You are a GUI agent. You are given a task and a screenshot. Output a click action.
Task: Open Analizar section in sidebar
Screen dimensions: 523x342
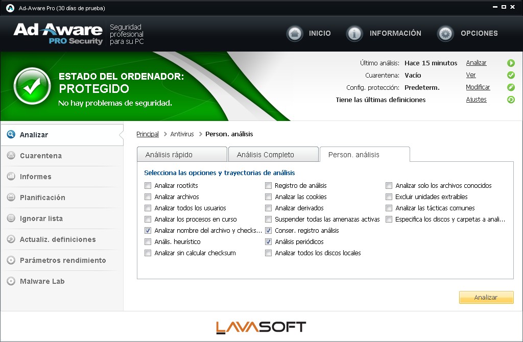[62, 135]
